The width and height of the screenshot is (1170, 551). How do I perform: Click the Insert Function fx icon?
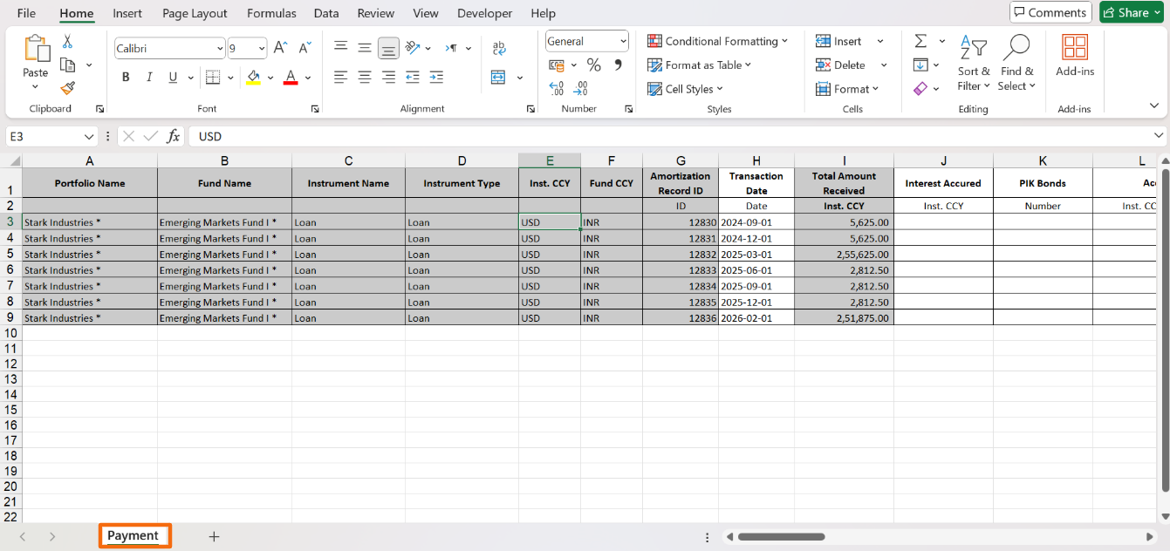click(x=174, y=137)
